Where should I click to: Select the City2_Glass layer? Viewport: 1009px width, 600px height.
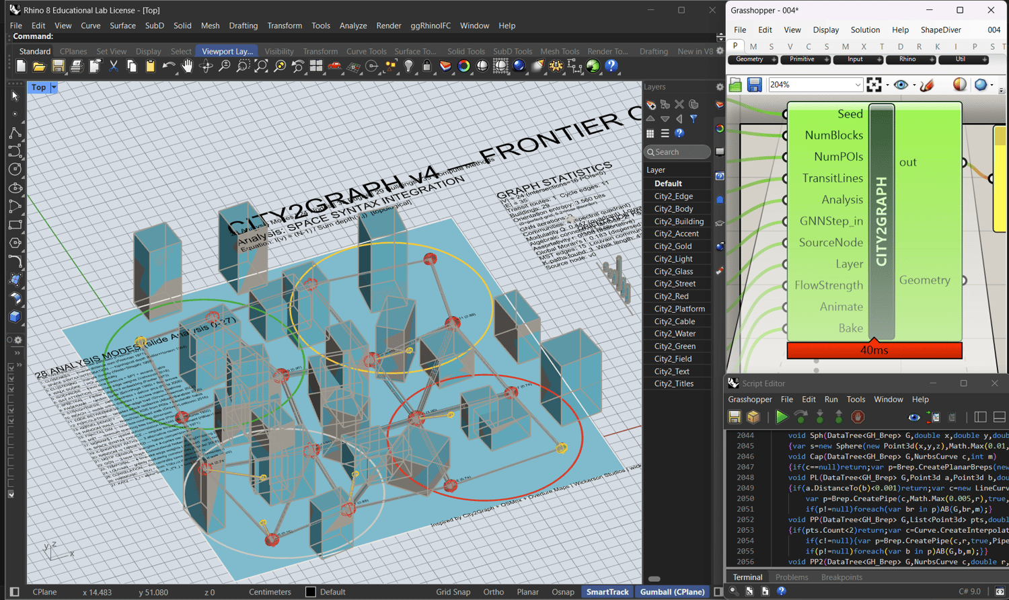tap(673, 271)
